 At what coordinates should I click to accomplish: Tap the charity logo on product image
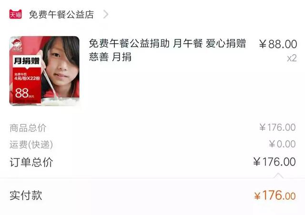pos(17,46)
